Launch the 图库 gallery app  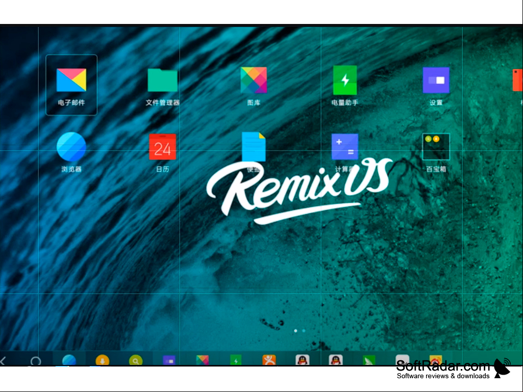(x=254, y=81)
